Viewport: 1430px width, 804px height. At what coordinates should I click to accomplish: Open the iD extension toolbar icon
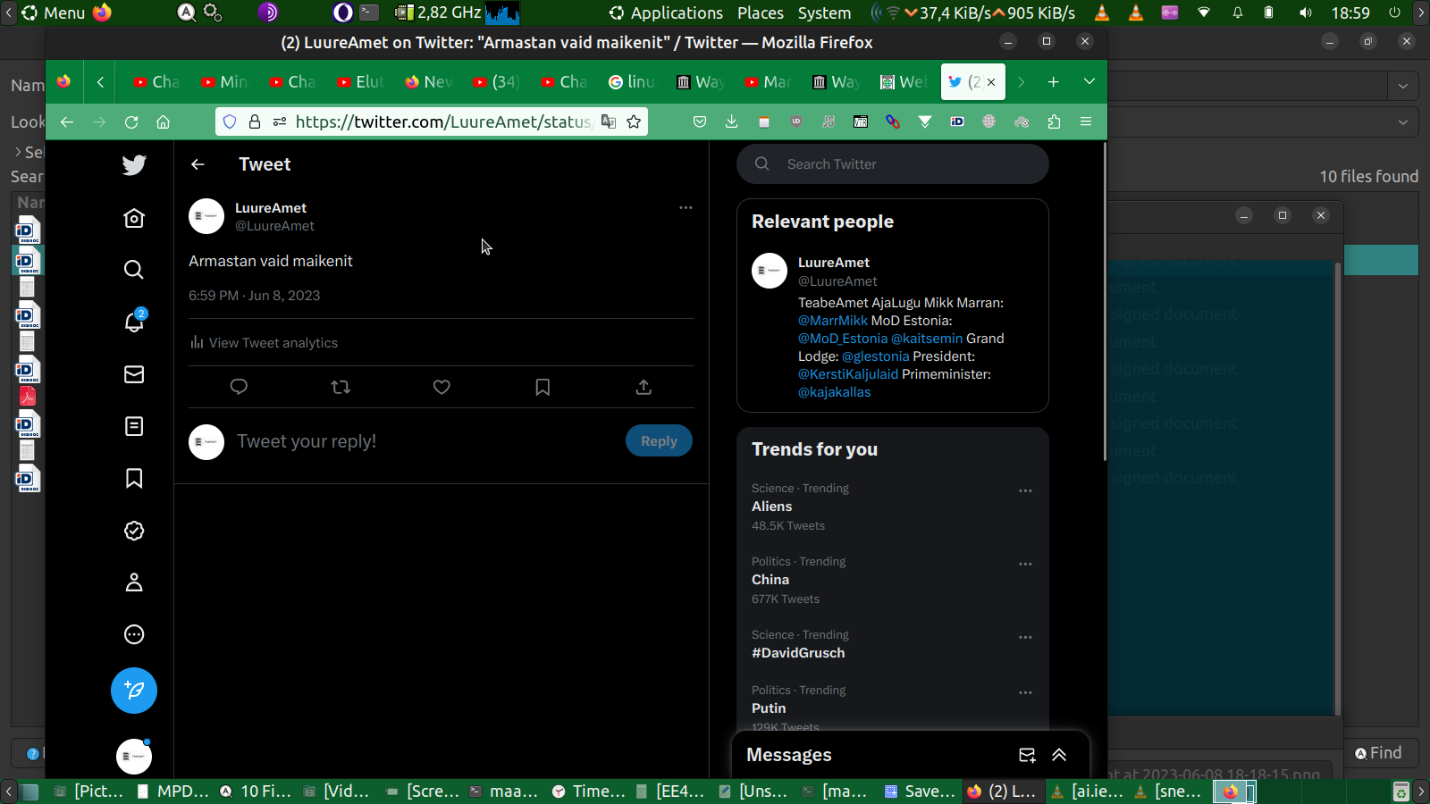coord(957,122)
